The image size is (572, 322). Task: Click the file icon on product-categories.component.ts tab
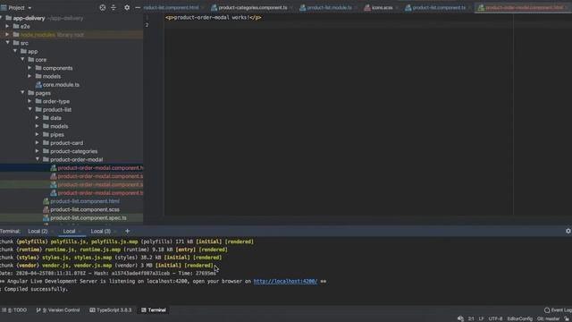coord(214,8)
